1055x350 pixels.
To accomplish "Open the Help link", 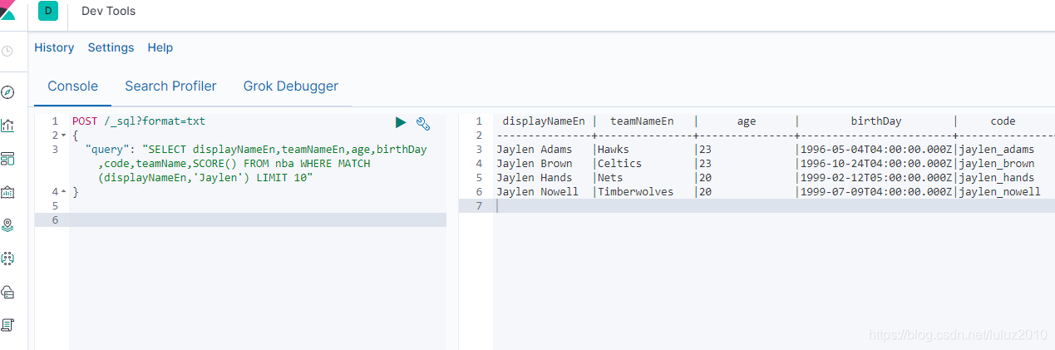I will click(160, 47).
